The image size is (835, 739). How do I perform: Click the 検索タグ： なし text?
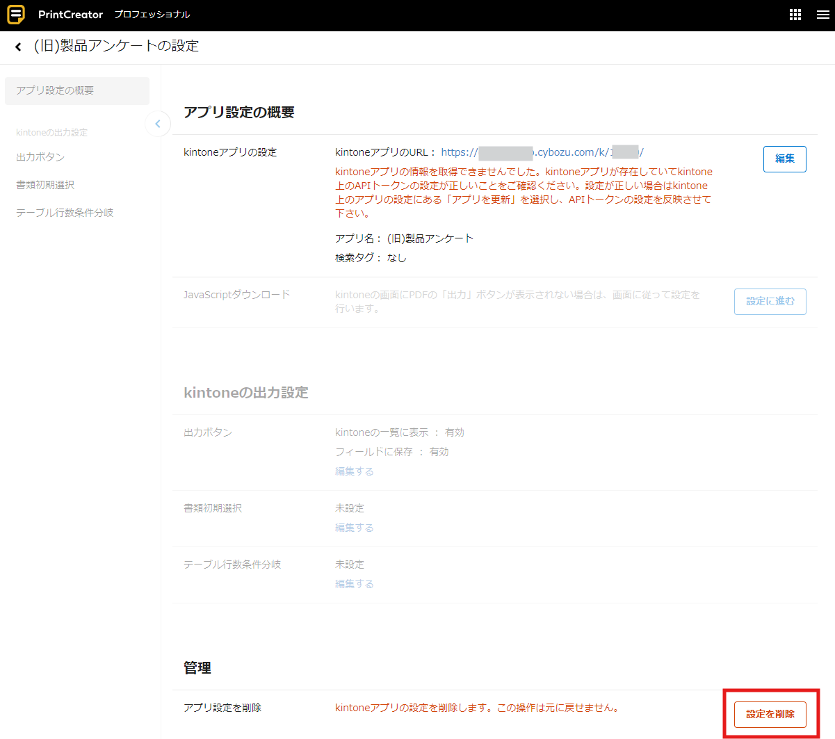pos(371,258)
